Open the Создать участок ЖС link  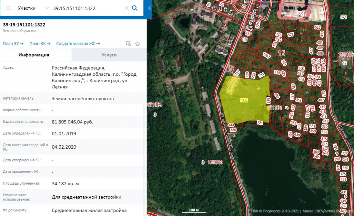point(78,44)
